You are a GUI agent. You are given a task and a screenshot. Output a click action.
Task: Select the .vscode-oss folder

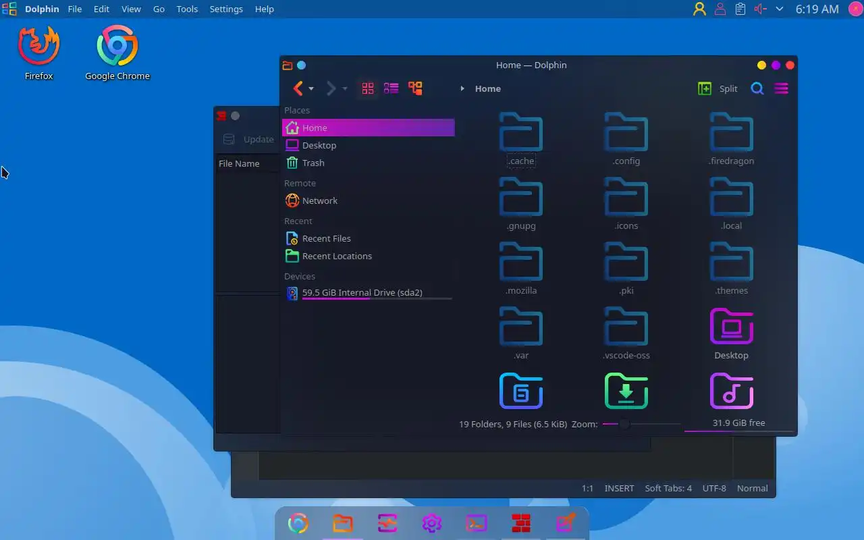626,333
